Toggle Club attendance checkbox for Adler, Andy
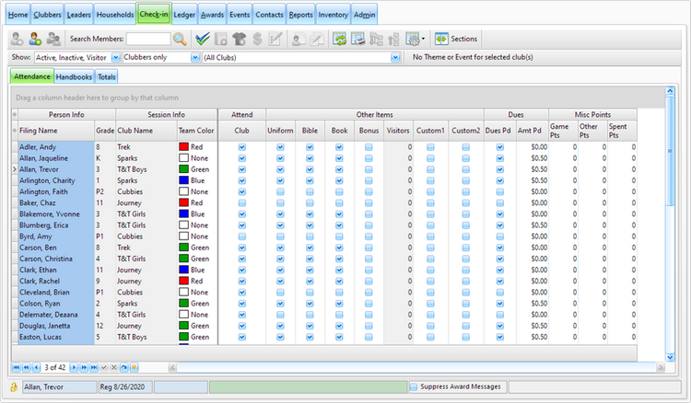Image resolution: width=691 pixels, height=403 pixels. click(x=242, y=146)
